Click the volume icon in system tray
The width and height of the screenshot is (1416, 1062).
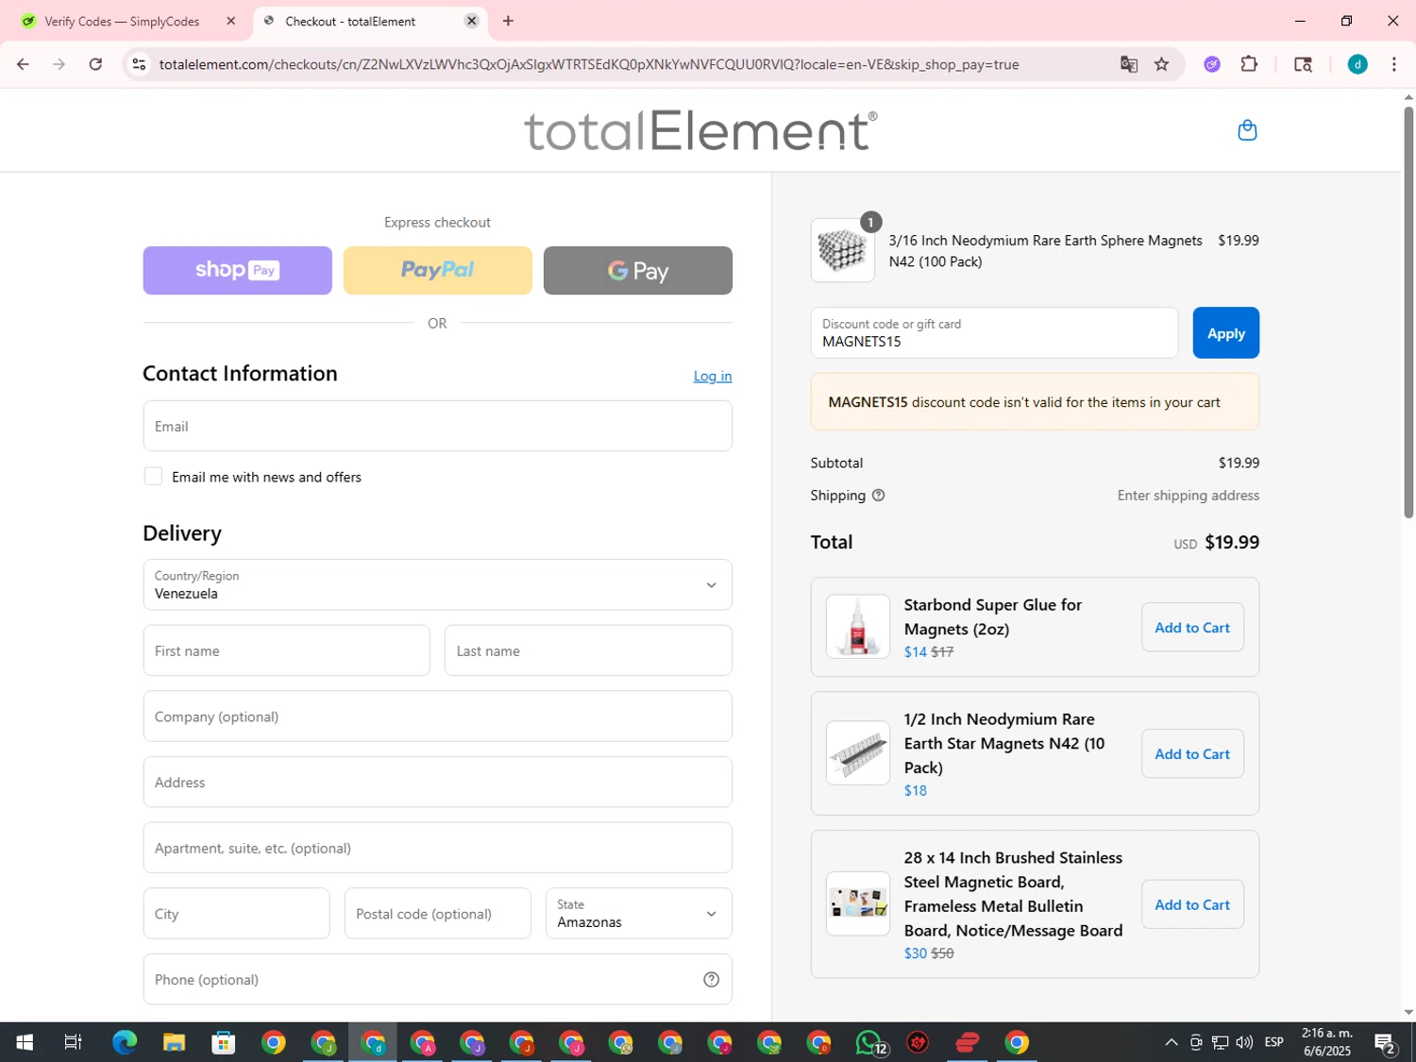pyautogui.click(x=1244, y=1042)
